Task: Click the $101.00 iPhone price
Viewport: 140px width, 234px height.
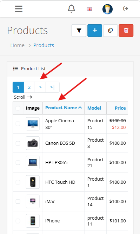Action: pos(118,221)
